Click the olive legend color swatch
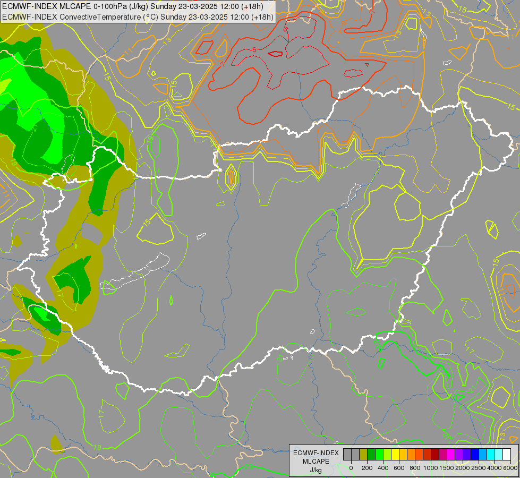Screen dimensions: 520x478 pos(363,454)
